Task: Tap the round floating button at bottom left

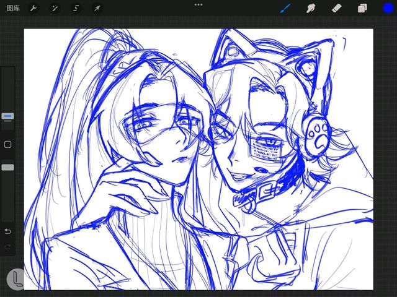Action: pos(17,279)
